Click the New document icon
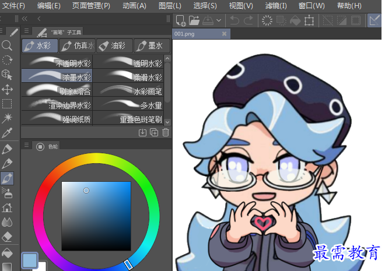The width and height of the screenshot is (385, 271). pyautogui.click(x=181, y=20)
